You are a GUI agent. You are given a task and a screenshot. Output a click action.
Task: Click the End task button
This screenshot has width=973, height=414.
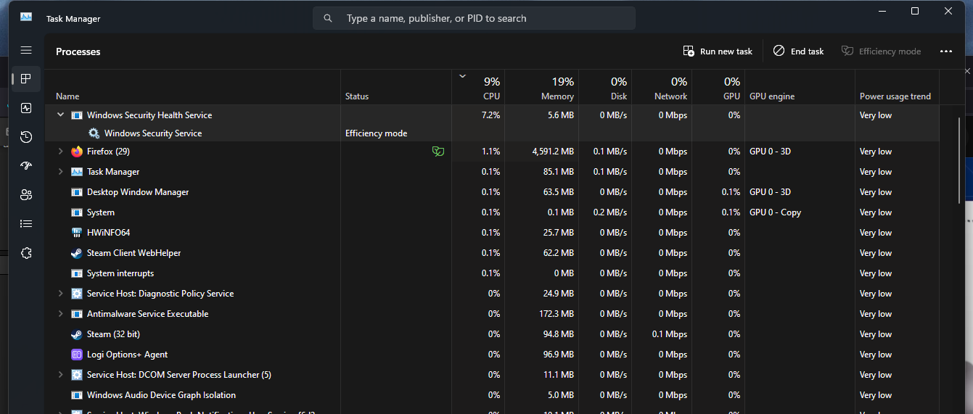[798, 51]
